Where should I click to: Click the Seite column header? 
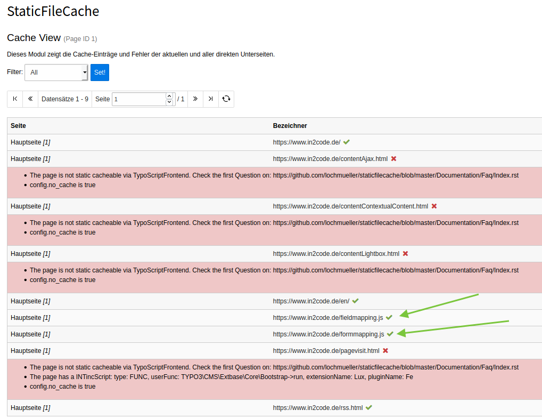[18, 126]
